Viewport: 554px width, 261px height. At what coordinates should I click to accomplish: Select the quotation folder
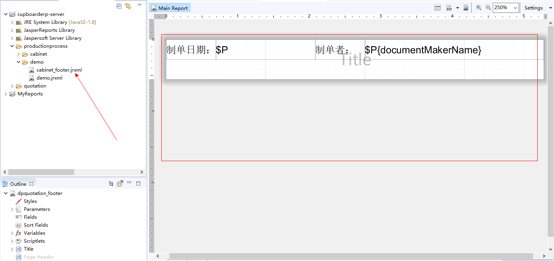click(35, 86)
